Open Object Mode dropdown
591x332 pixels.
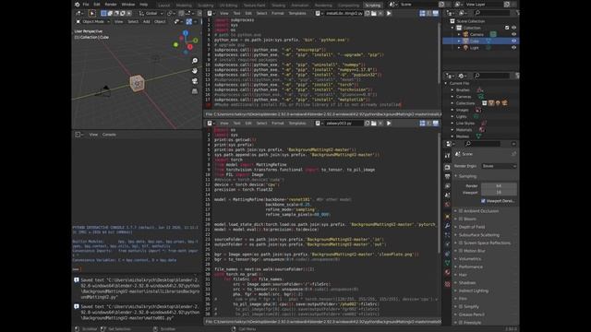(93, 22)
